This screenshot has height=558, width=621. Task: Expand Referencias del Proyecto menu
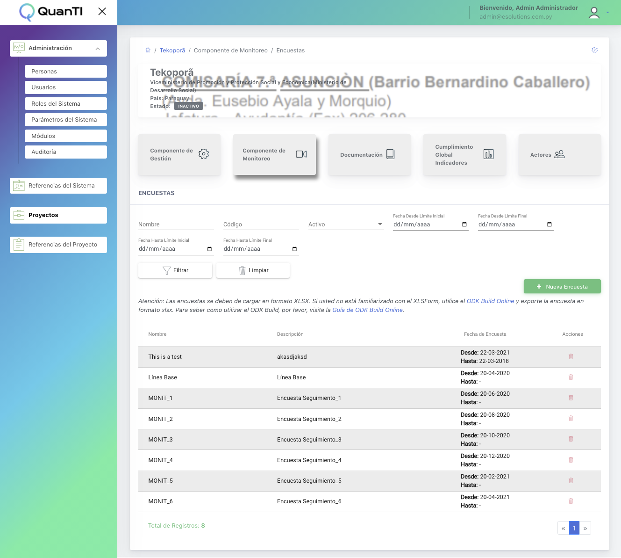click(x=58, y=245)
